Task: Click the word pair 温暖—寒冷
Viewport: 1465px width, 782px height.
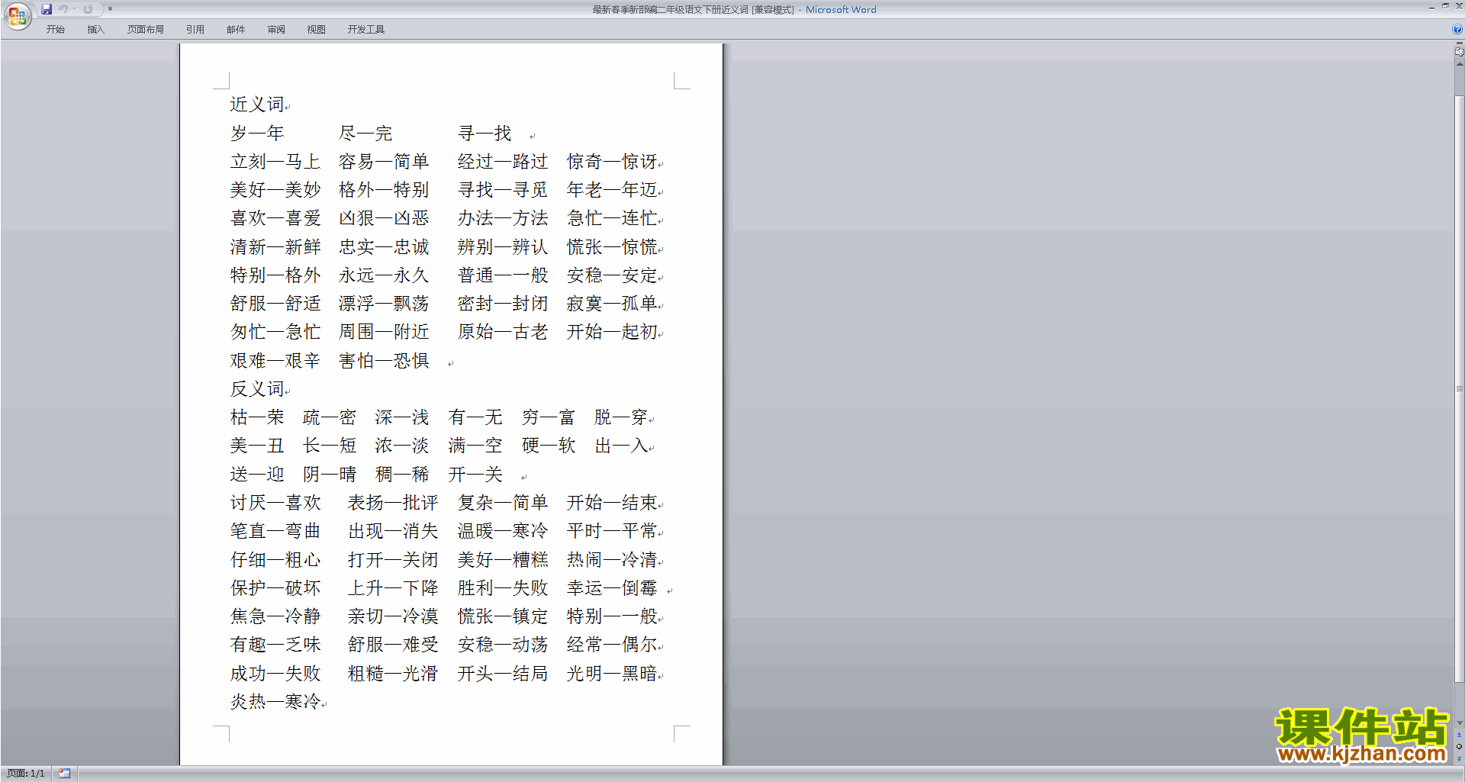Action: point(503,531)
